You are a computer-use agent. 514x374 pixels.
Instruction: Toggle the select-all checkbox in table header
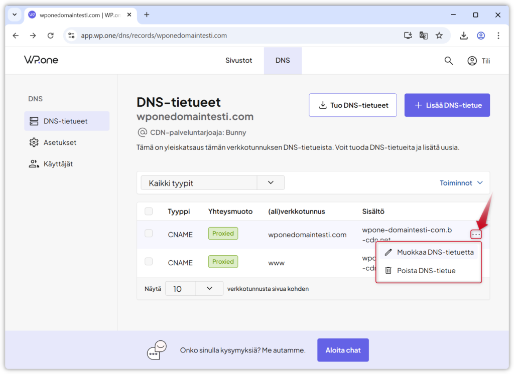(149, 212)
